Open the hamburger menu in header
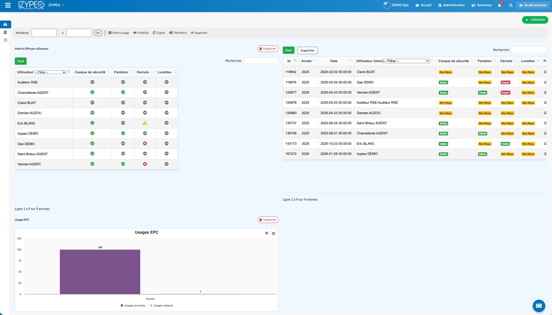The image size is (552, 315). (8, 5)
